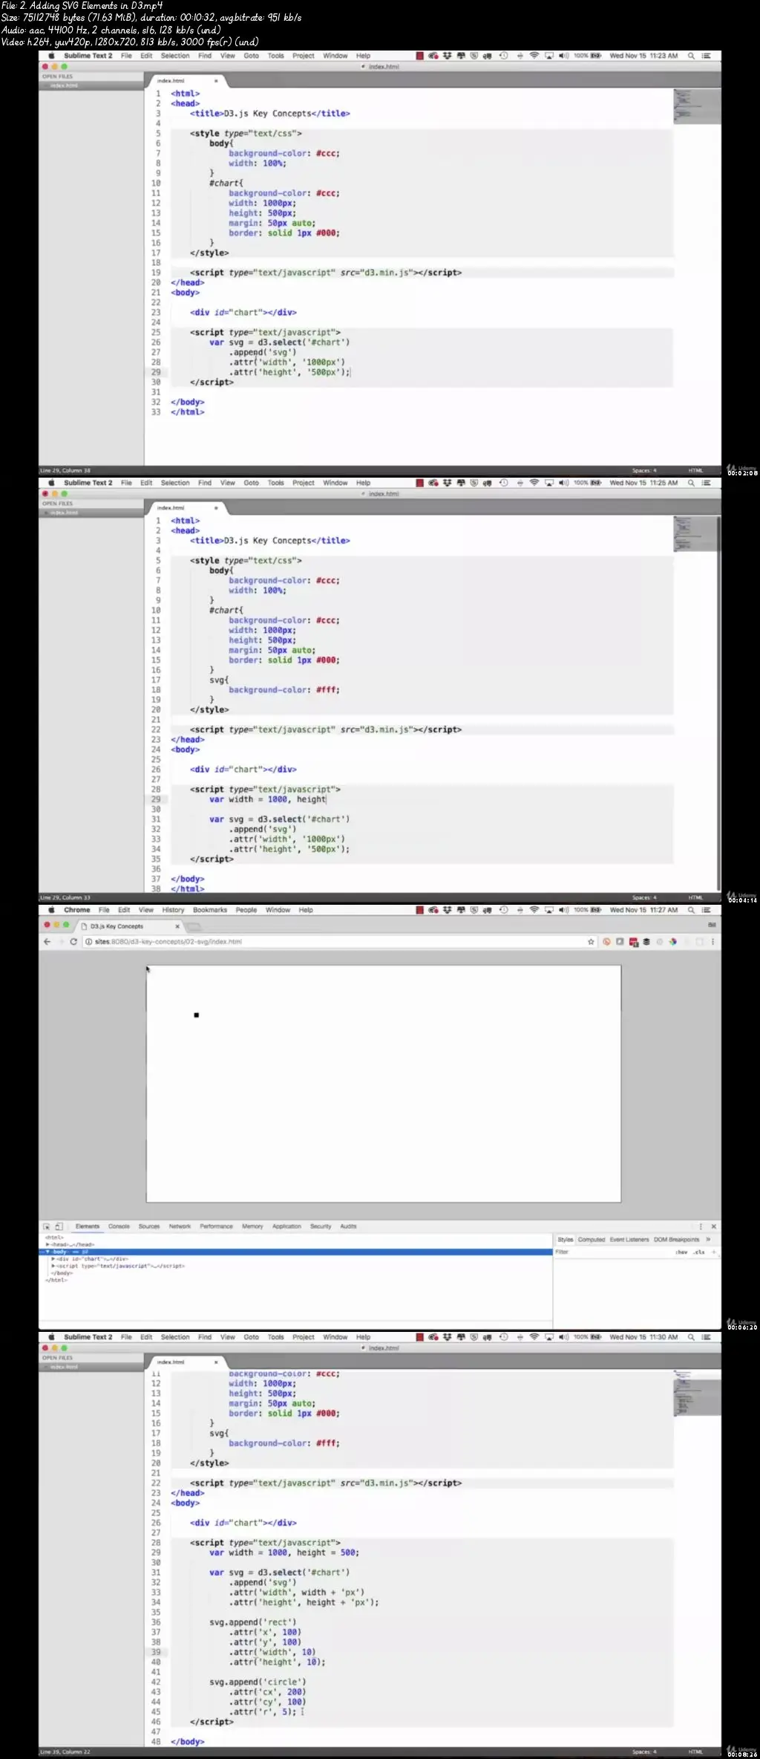Viewport: 760px width, 1759px height.
Task: Reload the D3.js Key Concepts page
Action: tap(73, 941)
